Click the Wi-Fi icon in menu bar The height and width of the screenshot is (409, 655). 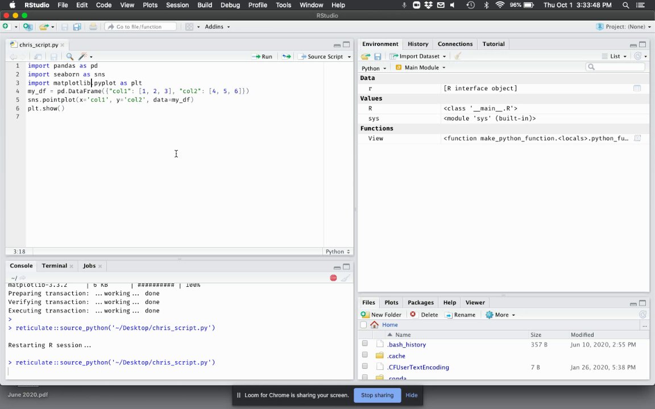click(500, 5)
